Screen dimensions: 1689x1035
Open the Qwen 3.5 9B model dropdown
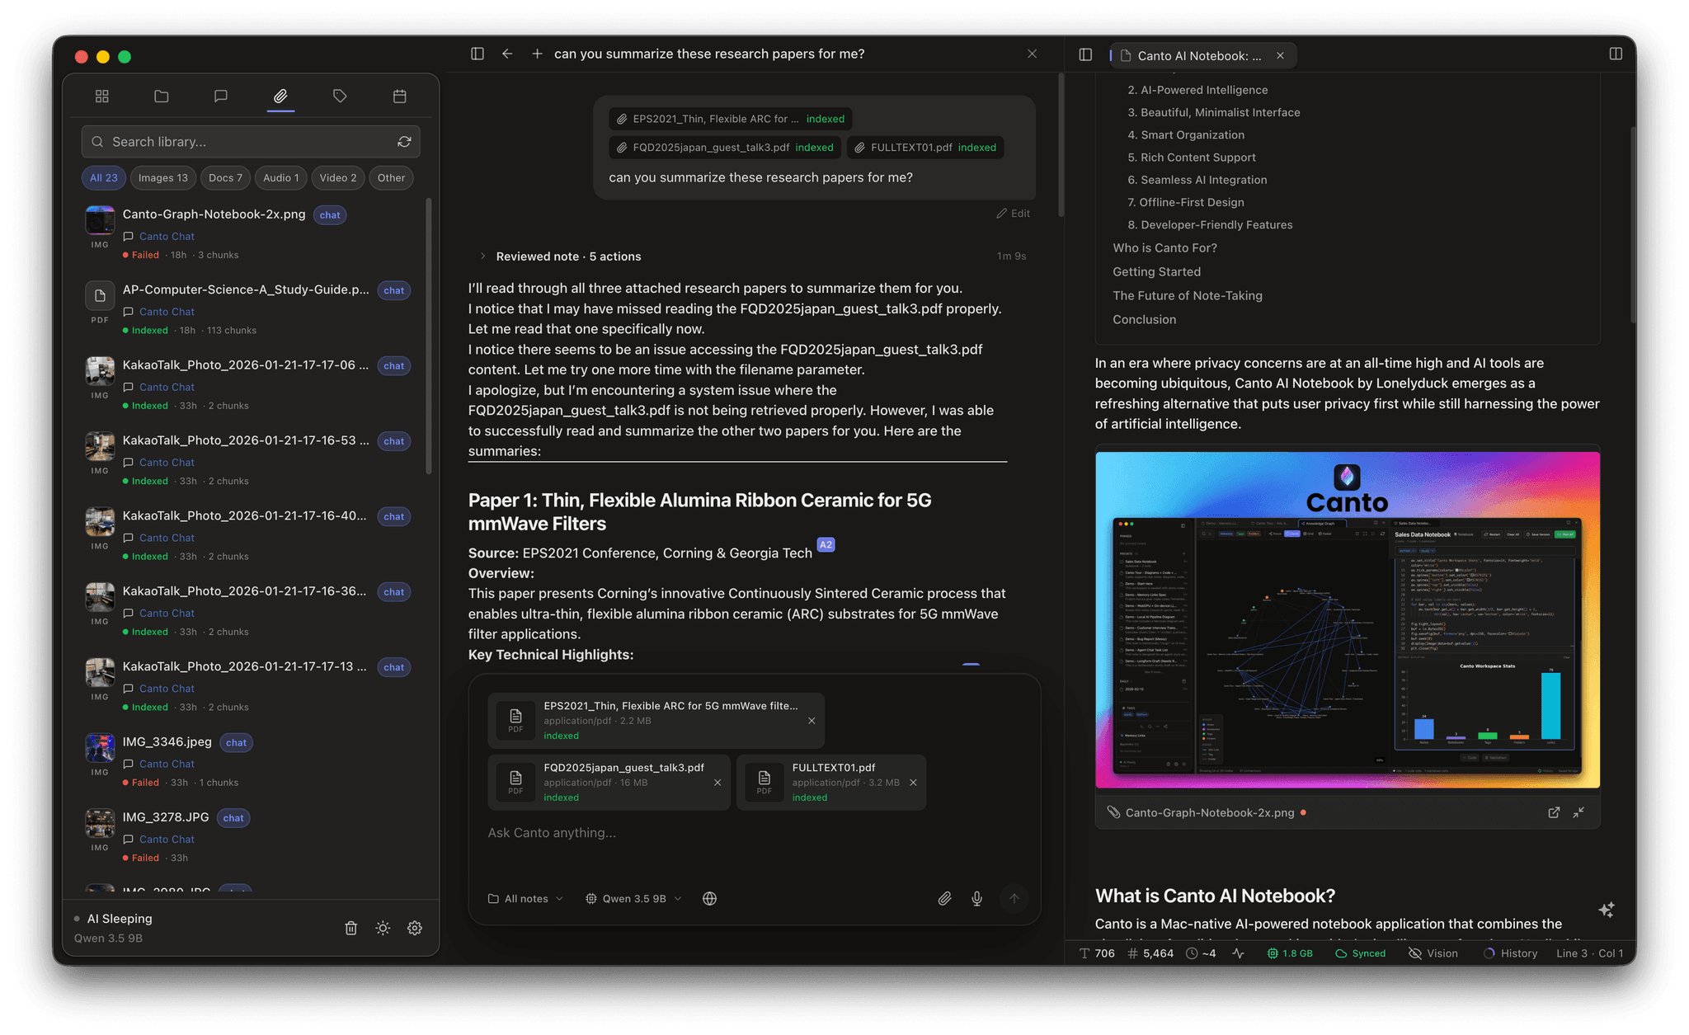[x=633, y=898]
